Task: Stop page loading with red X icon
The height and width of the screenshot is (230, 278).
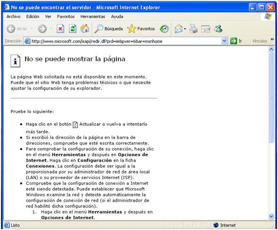Action: click(60, 29)
